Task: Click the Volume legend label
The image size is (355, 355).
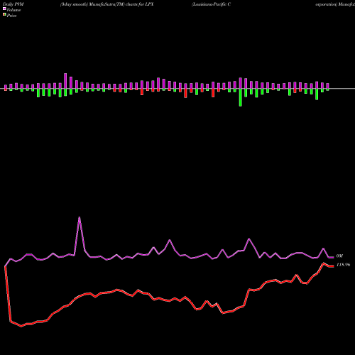Action: [13, 10]
